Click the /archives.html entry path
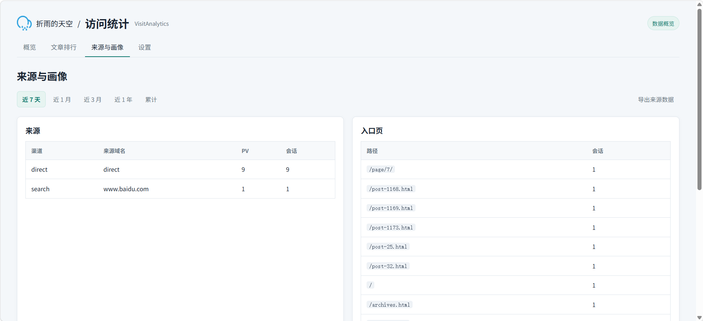703x321 pixels. (x=389, y=305)
